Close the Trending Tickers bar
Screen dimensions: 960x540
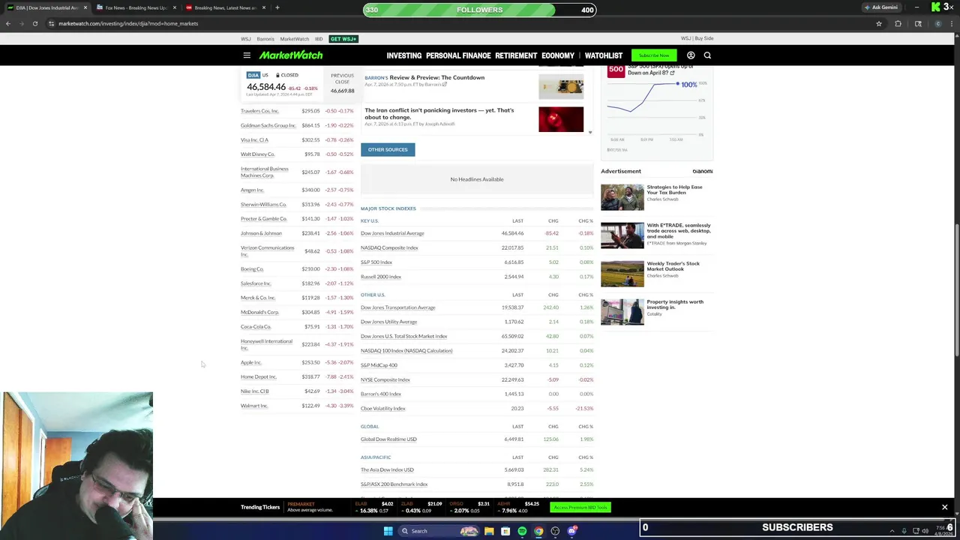(944, 507)
